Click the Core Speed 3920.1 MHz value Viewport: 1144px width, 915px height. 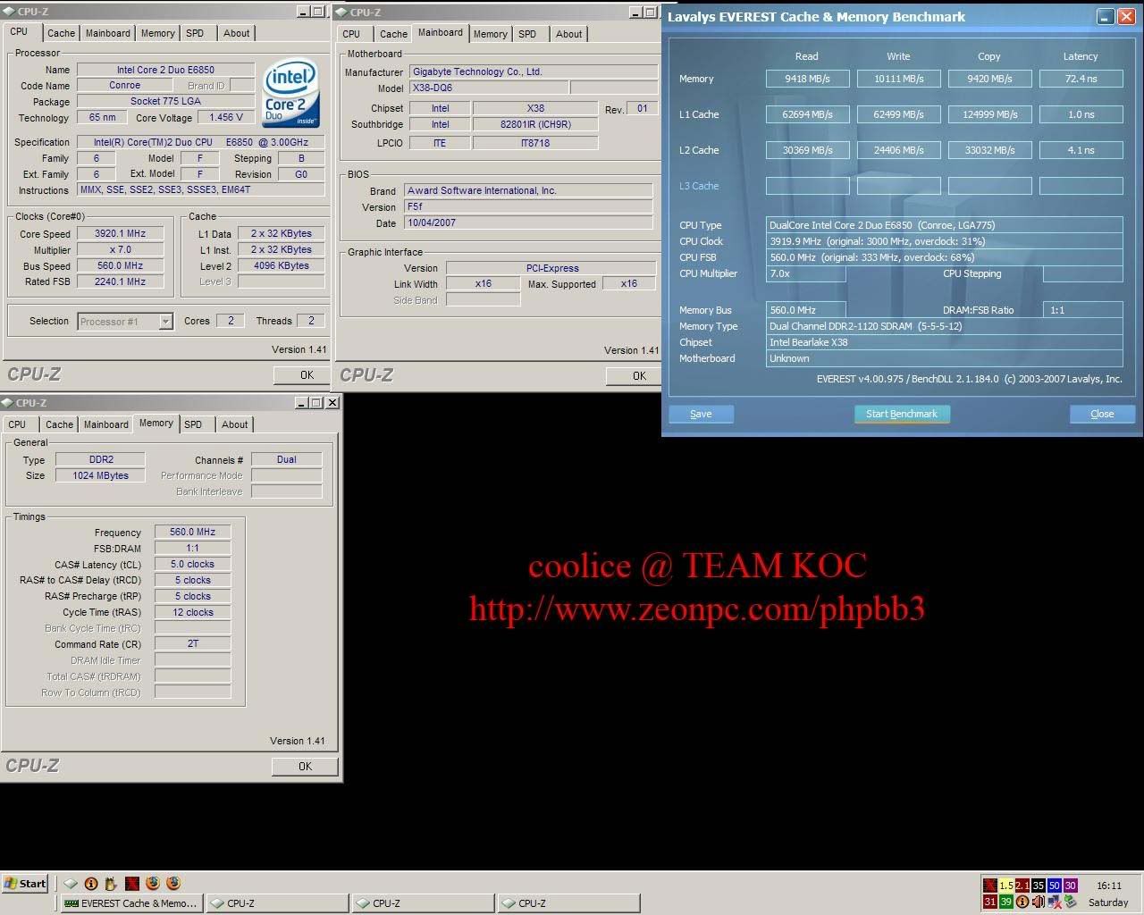point(121,233)
